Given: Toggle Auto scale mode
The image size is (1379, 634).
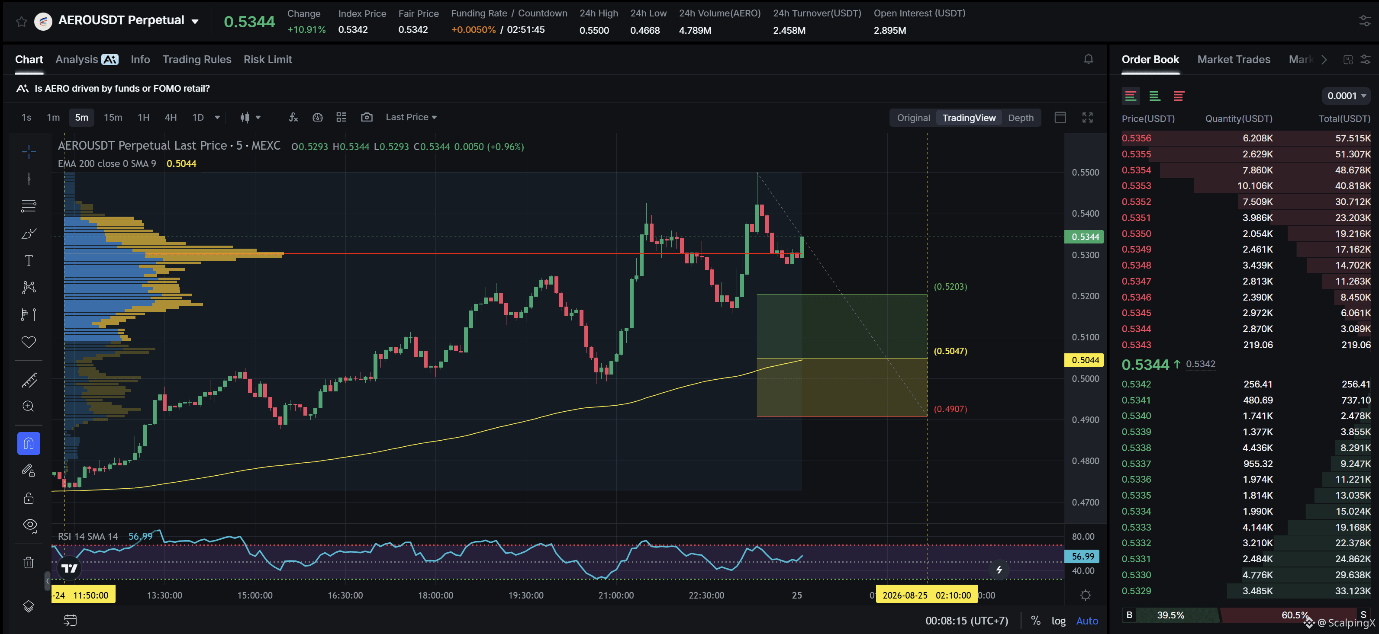Looking at the screenshot, I should [1087, 621].
